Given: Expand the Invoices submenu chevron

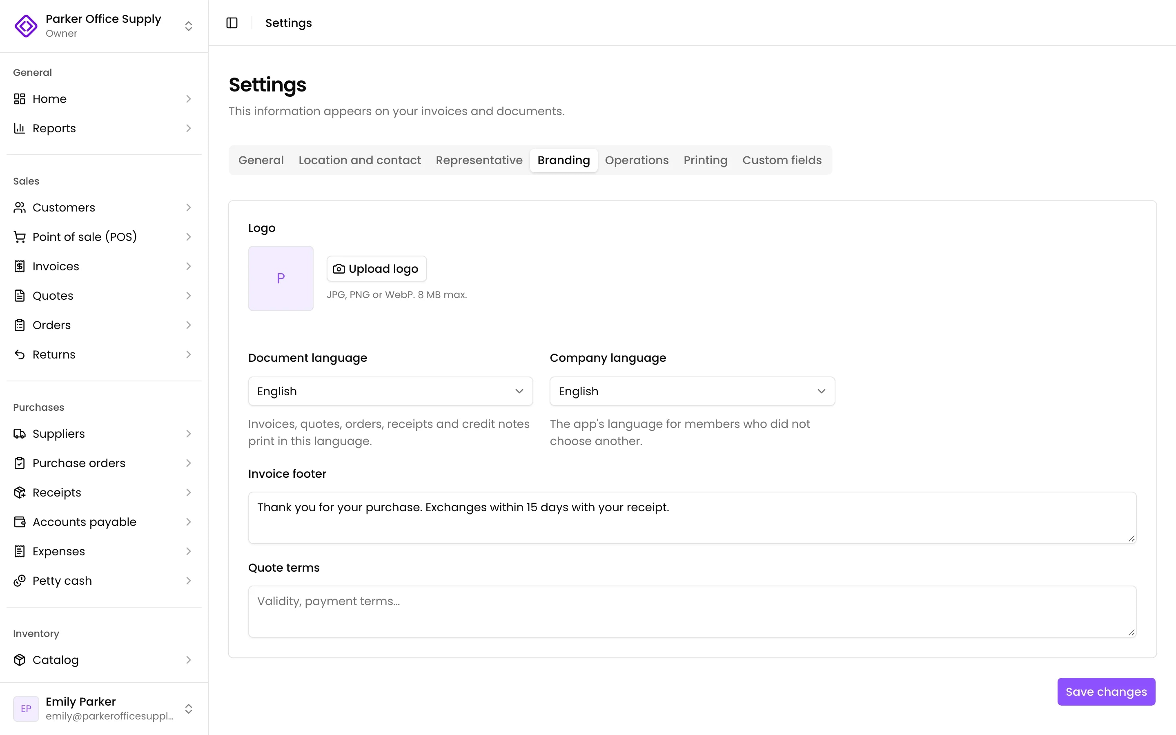Looking at the screenshot, I should coord(189,266).
